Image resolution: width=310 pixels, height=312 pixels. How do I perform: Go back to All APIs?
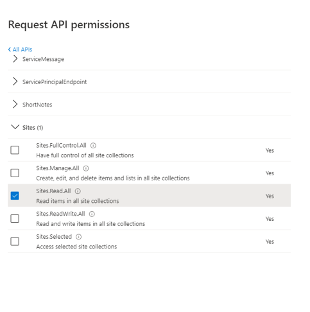20,49
